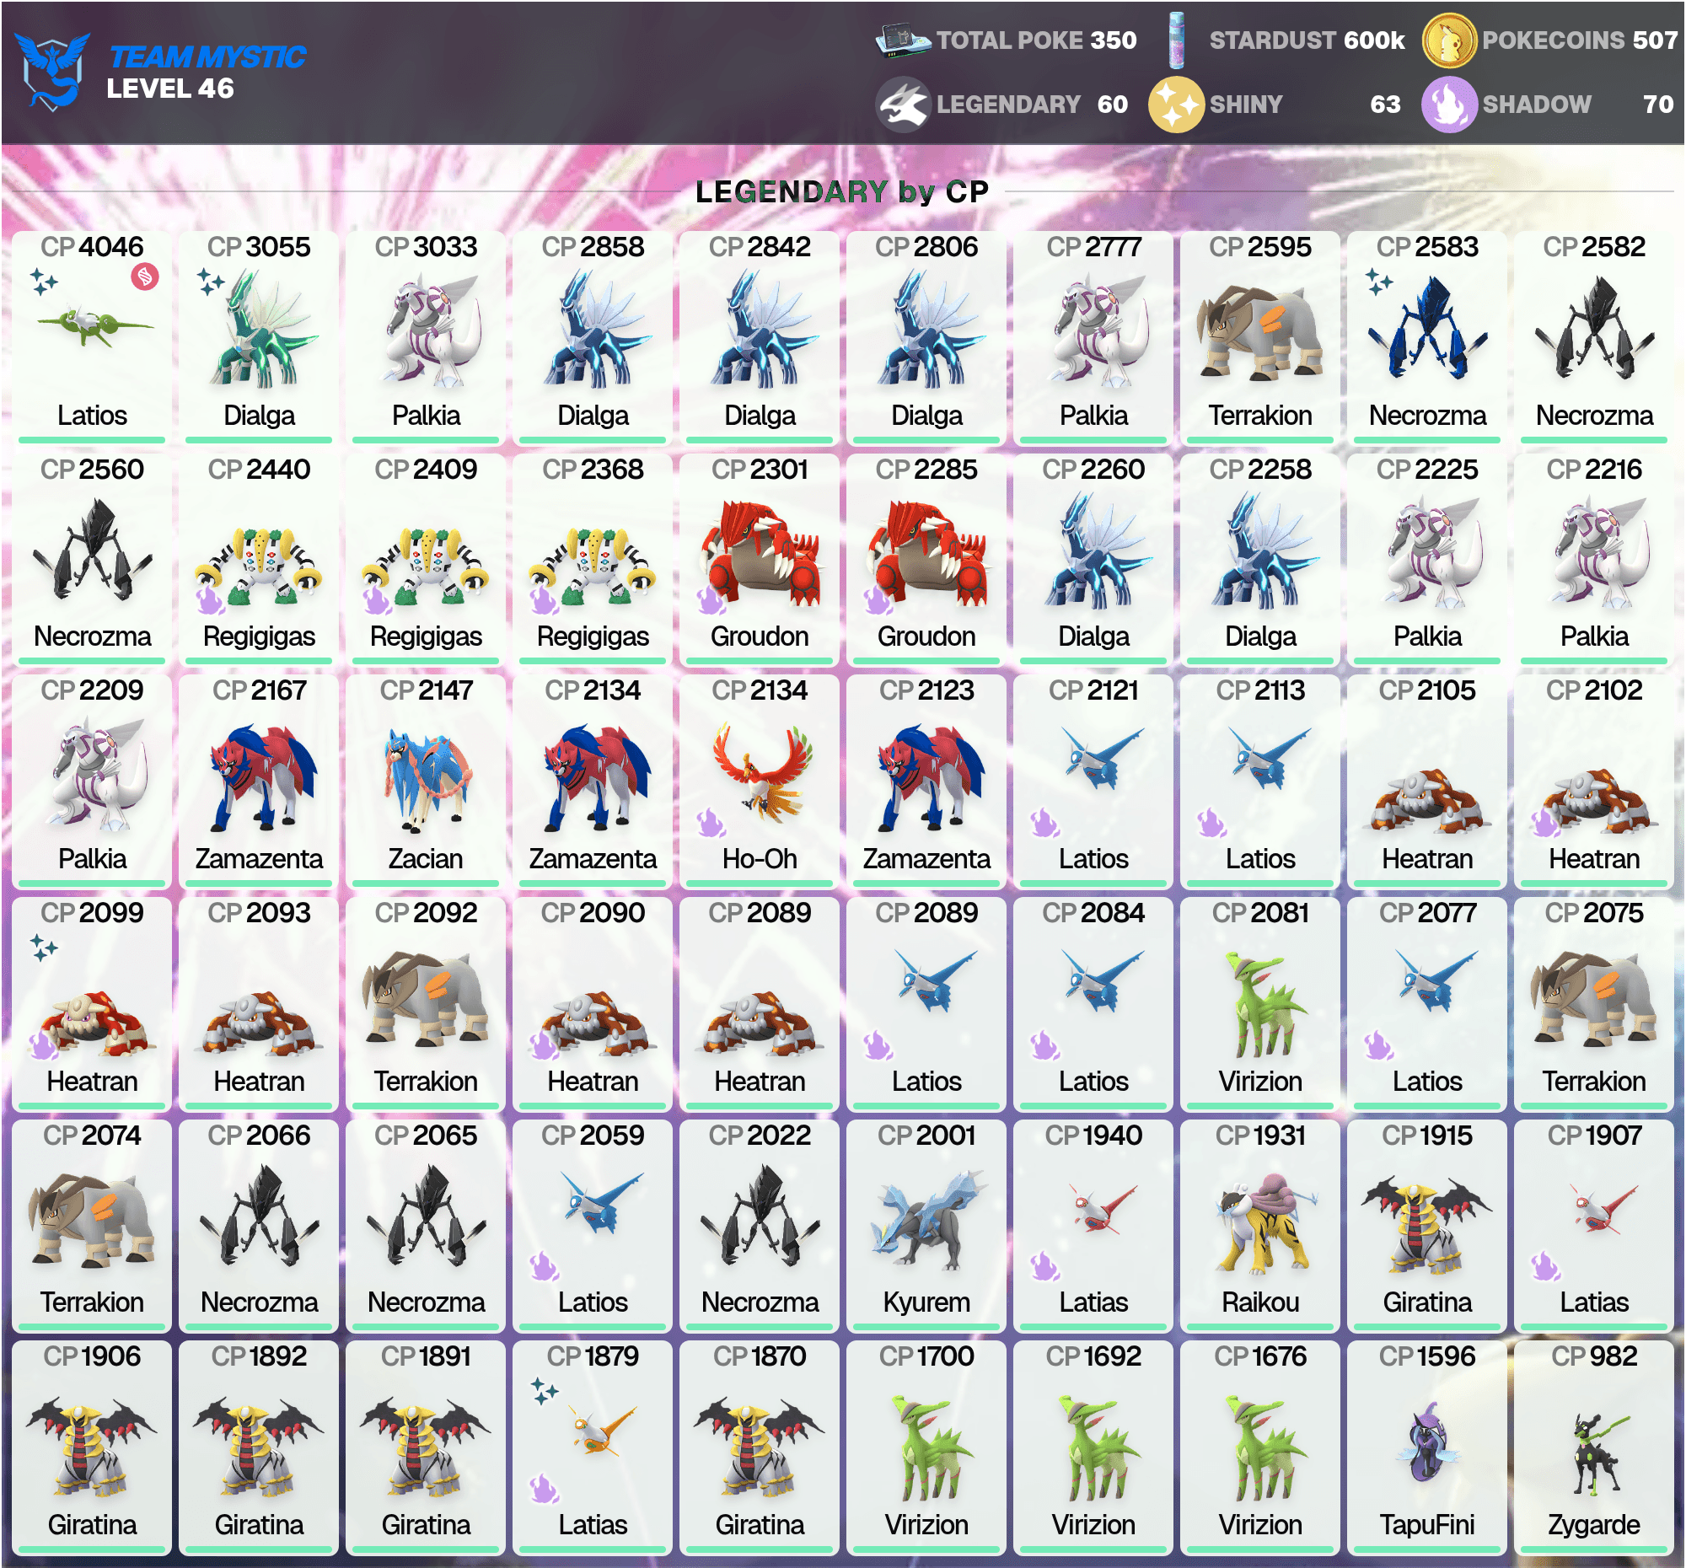Image resolution: width=1686 pixels, height=1568 pixels.
Task: Click the red badge on Latios CP 4046
Action: point(145,277)
